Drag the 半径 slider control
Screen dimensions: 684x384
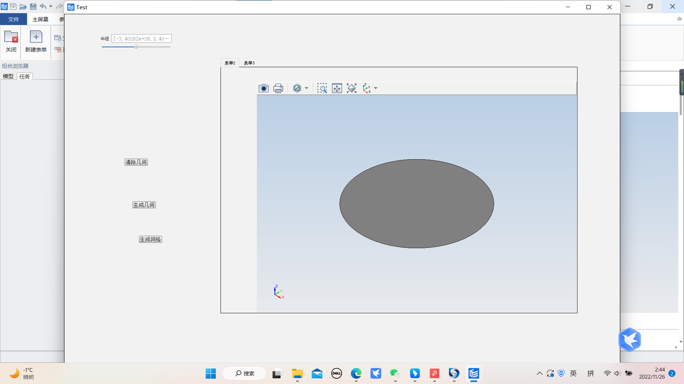136,47
